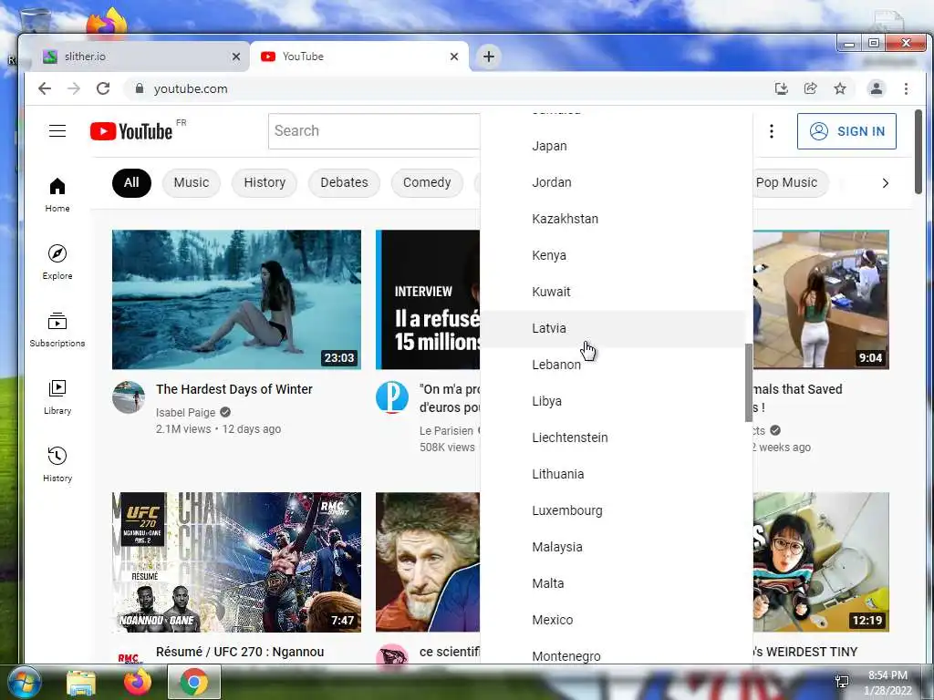Click the Chrome taskbar button
The height and width of the screenshot is (700, 934).
click(x=194, y=682)
